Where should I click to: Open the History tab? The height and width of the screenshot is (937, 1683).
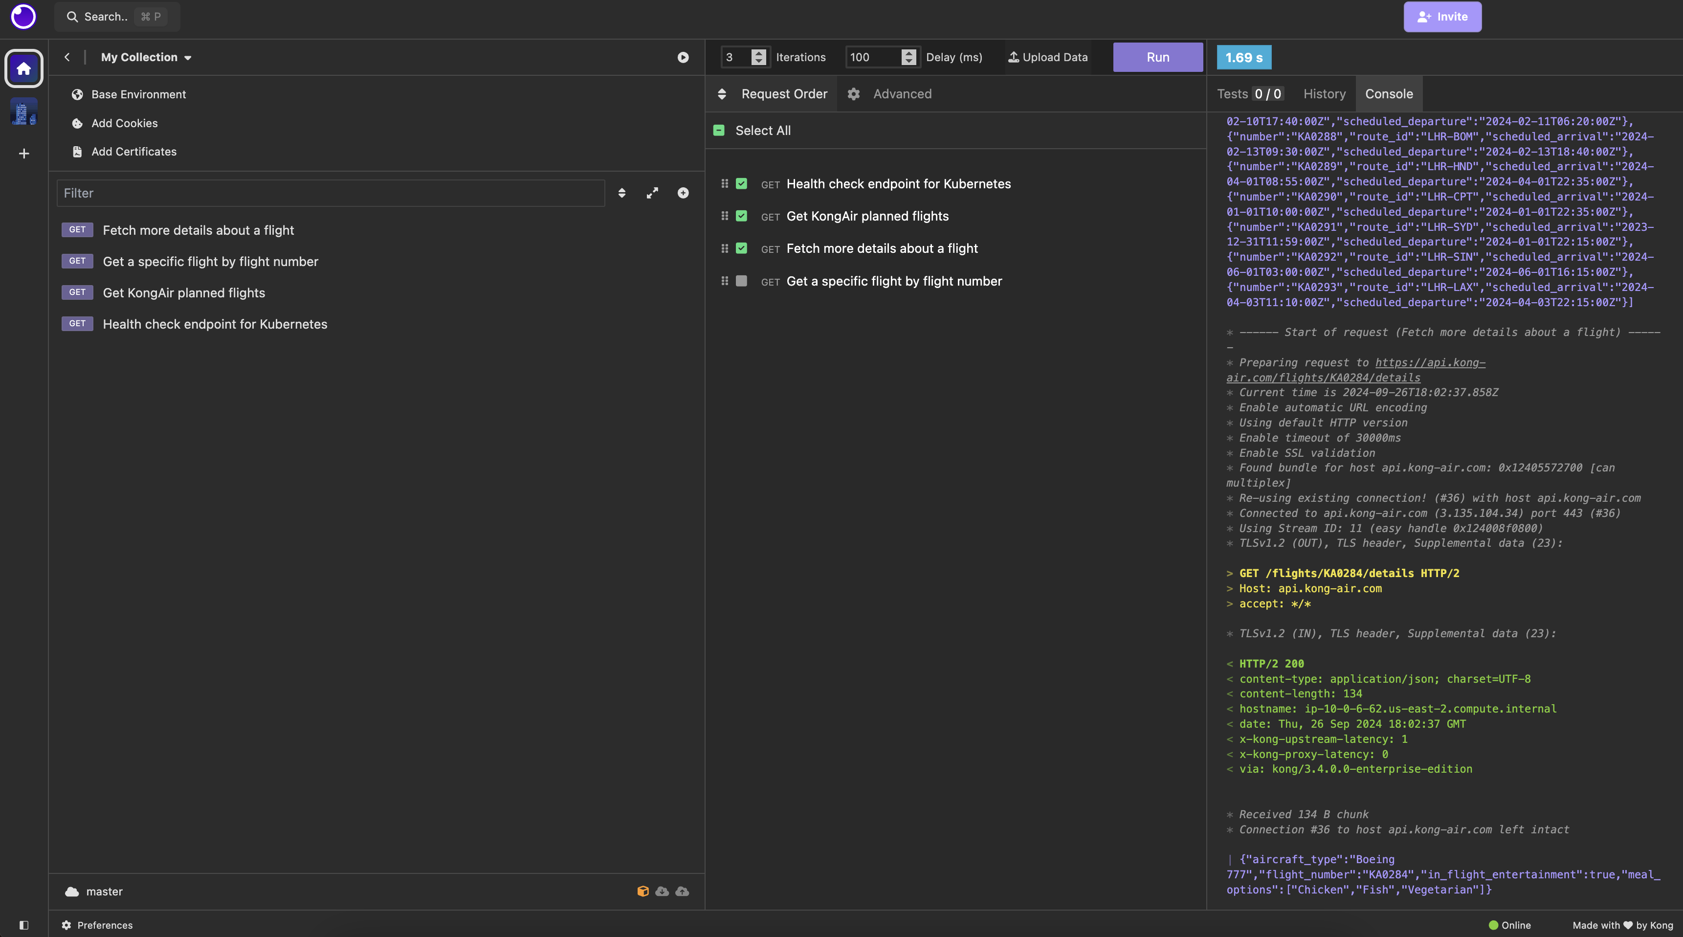1324,93
